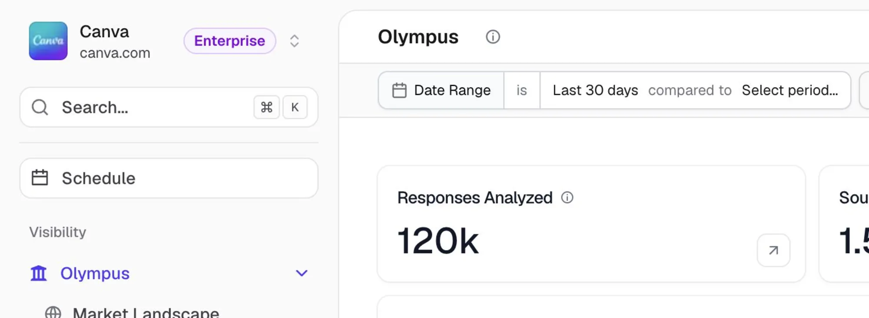Show info for Responses Analyzed
The image size is (869, 318).
567,198
